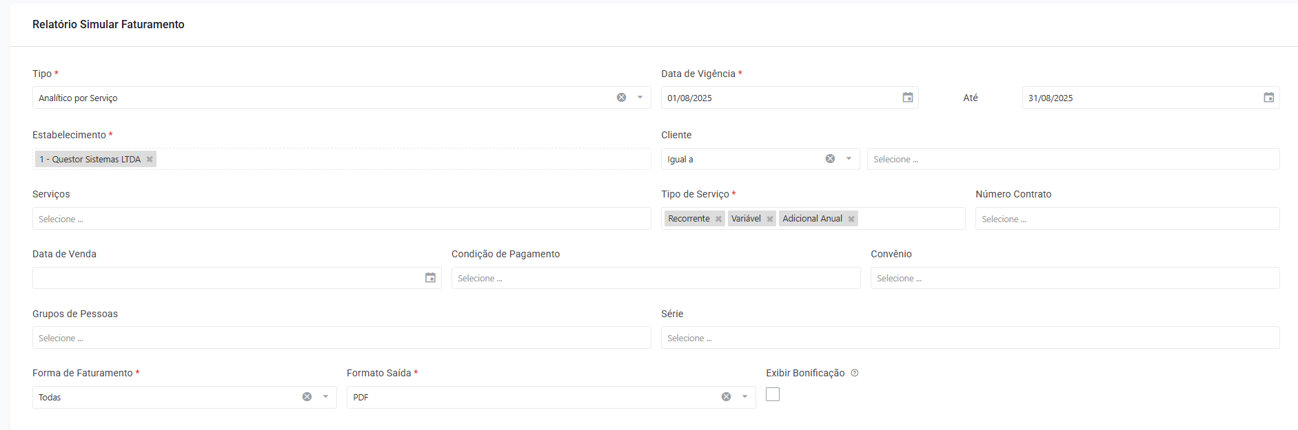This screenshot has height=430, width=1298.
Task: Click the Serviços 'Selecione' field
Action: (x=276, y=218)
